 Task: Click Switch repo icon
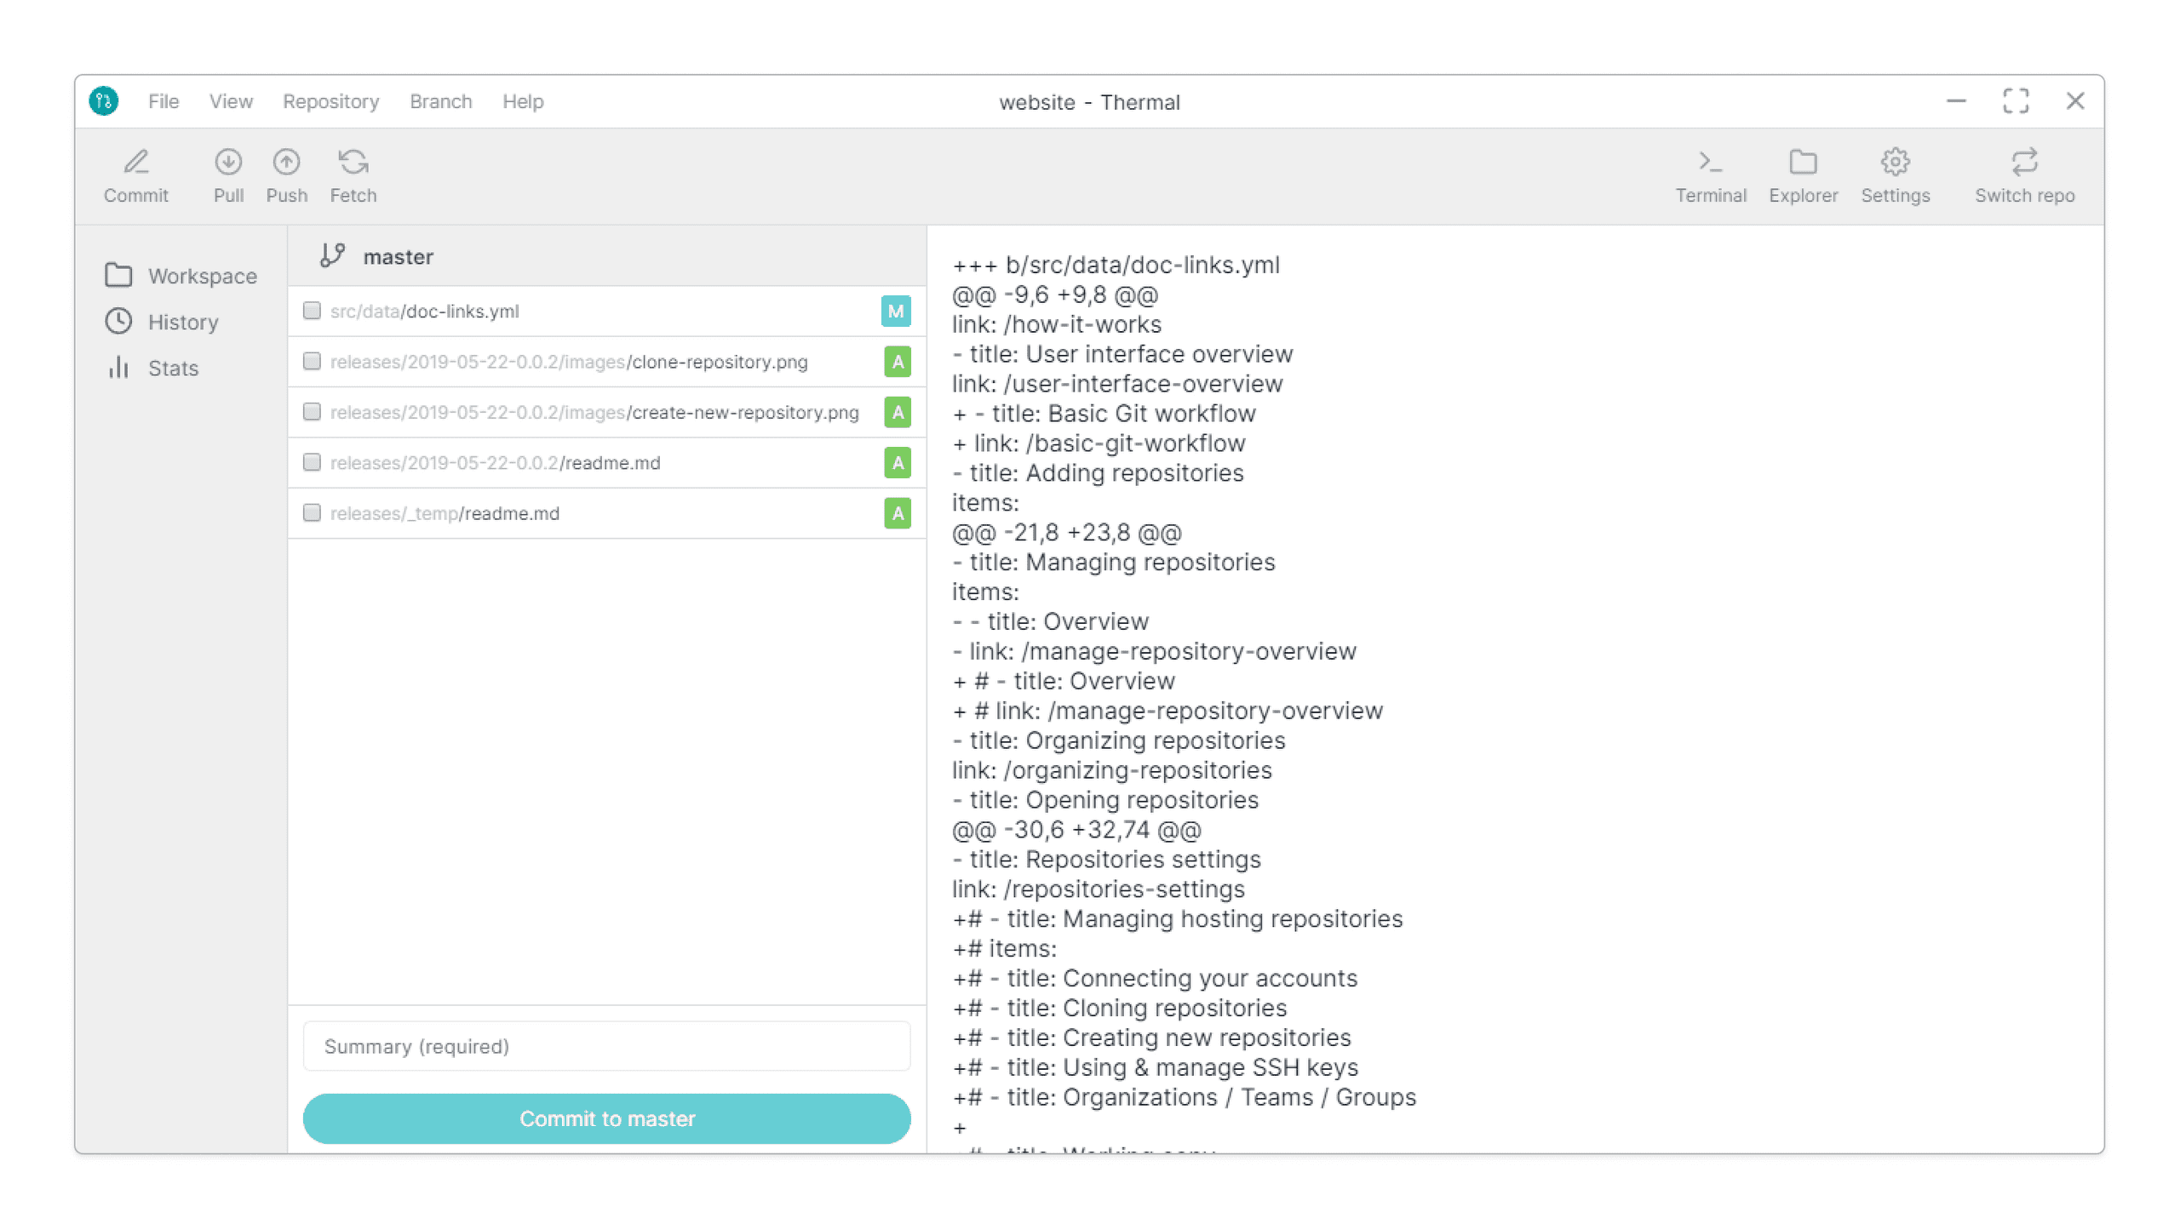(2026, 162)
